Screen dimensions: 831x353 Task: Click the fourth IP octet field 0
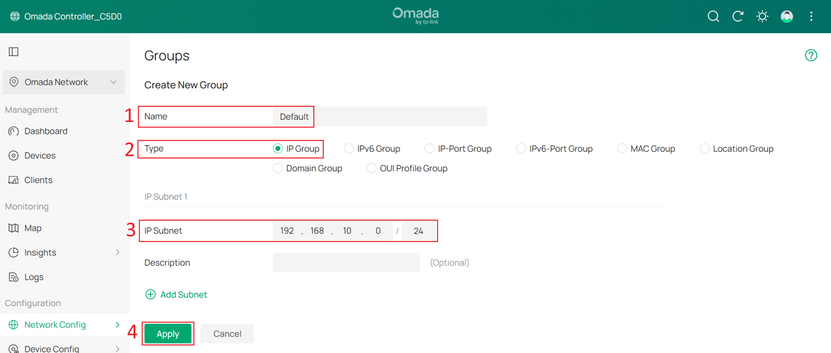378,230
